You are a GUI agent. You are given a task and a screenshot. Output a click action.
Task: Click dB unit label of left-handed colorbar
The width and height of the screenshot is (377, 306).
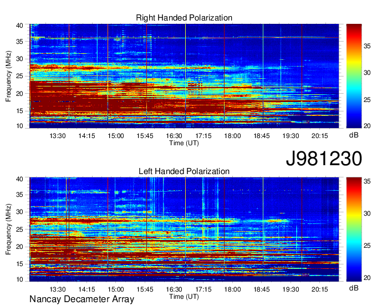pos(354,288)
